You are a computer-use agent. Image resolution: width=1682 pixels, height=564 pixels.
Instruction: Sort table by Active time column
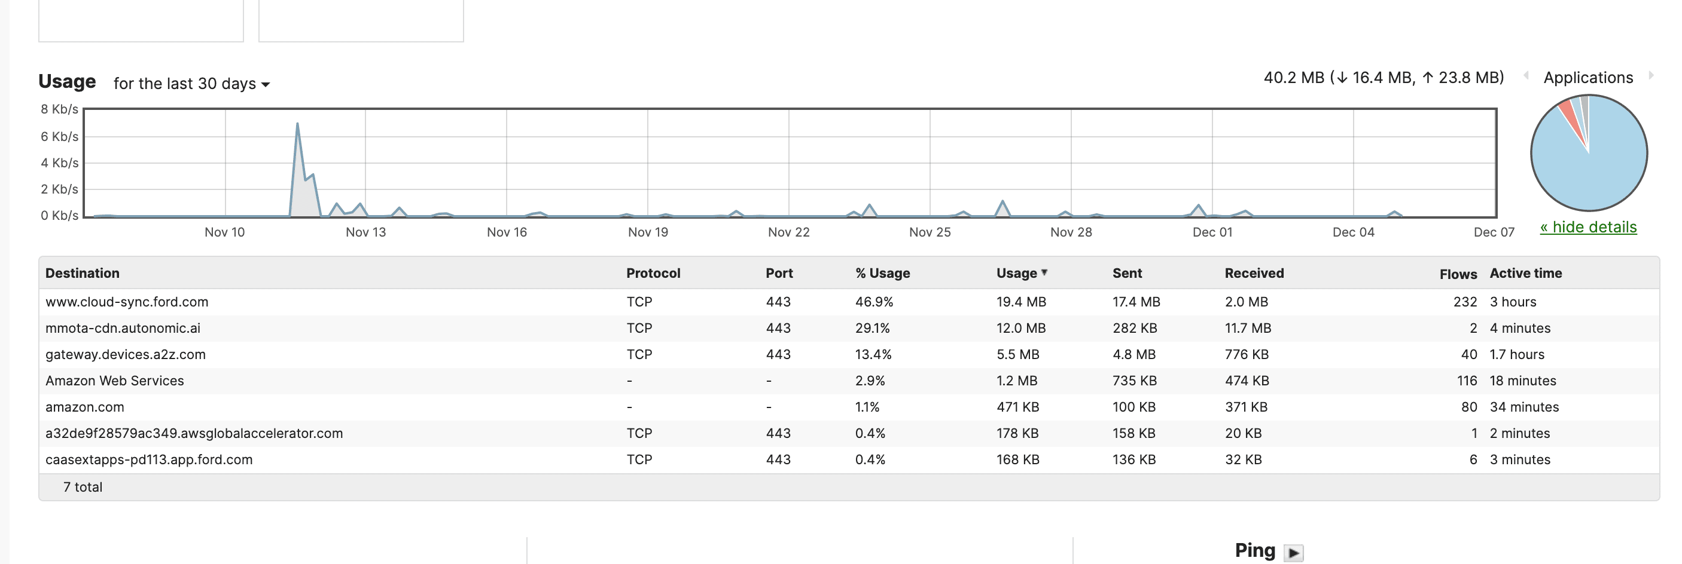coord(1525,273)
